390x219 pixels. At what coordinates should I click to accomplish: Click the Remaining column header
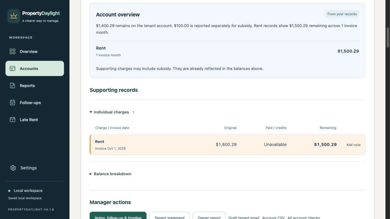(x=328, y=128)
